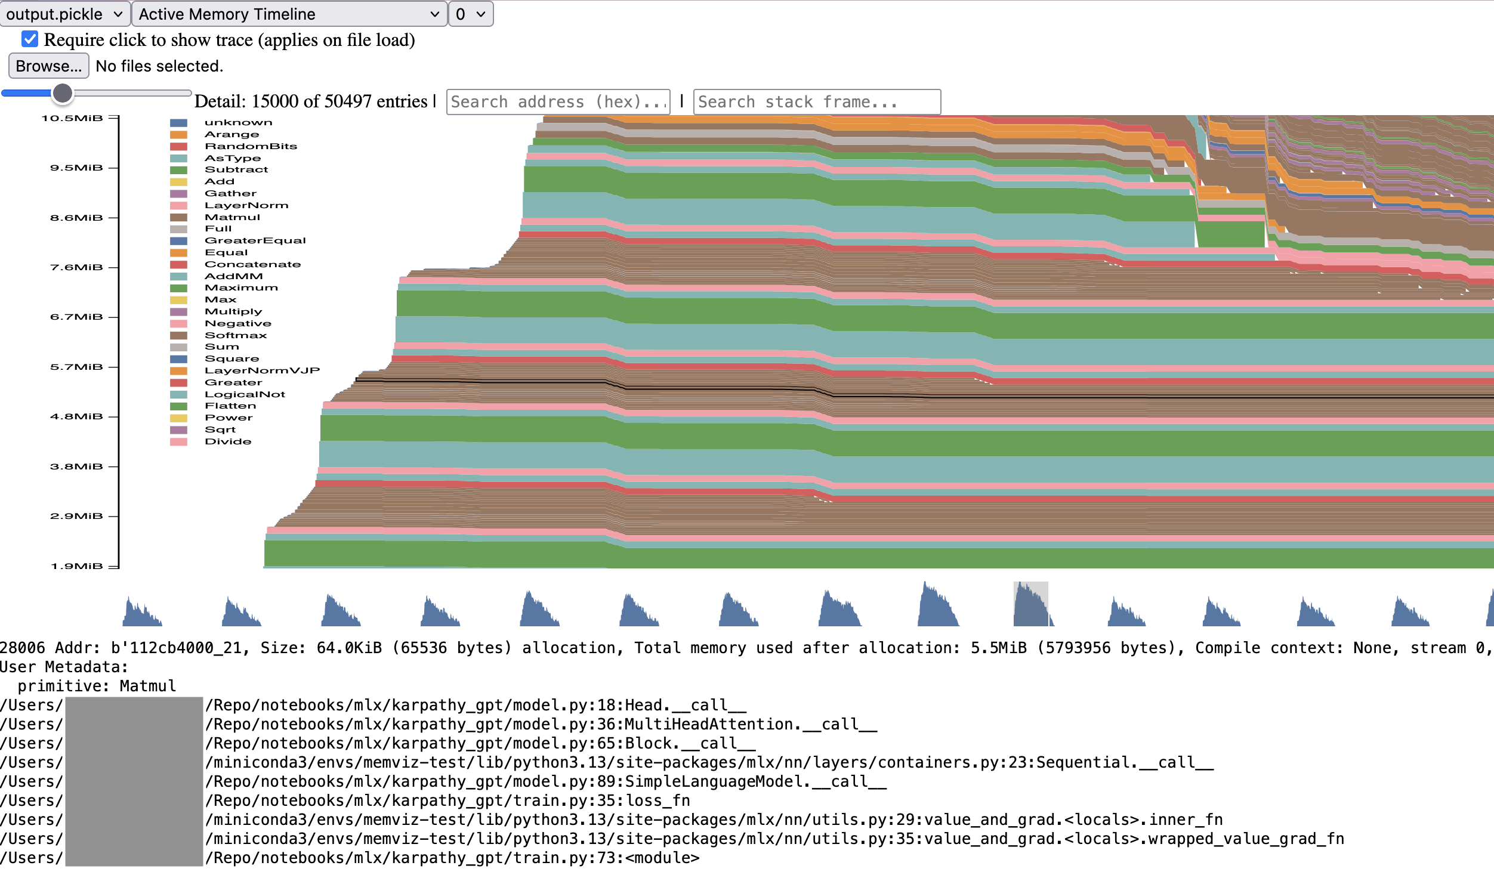Click the LogicalNot legend color swatch
The image size is (1494, 878).
click(179, 395)
